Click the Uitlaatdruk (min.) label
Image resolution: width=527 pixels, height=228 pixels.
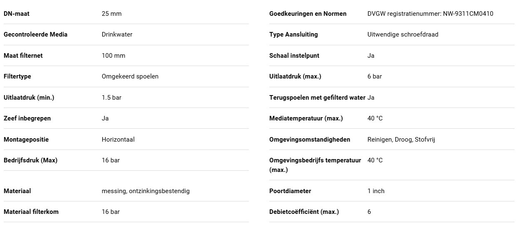click(x=29, y=98)
